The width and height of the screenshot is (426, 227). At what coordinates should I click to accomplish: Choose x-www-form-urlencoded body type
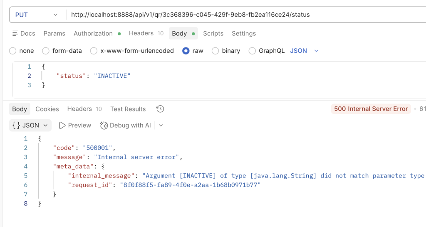coord(94,51)
